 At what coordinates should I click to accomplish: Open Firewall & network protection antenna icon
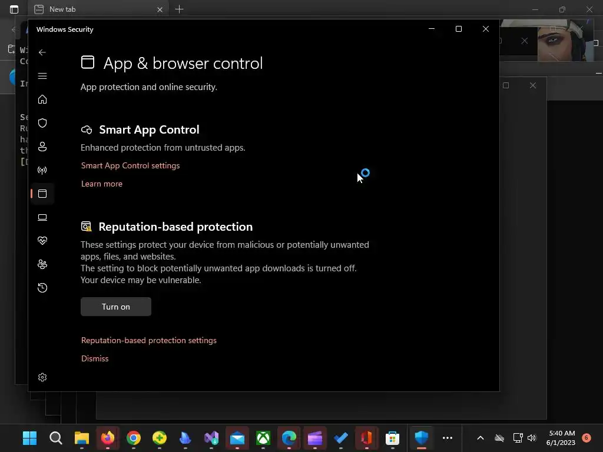(42, 170)
